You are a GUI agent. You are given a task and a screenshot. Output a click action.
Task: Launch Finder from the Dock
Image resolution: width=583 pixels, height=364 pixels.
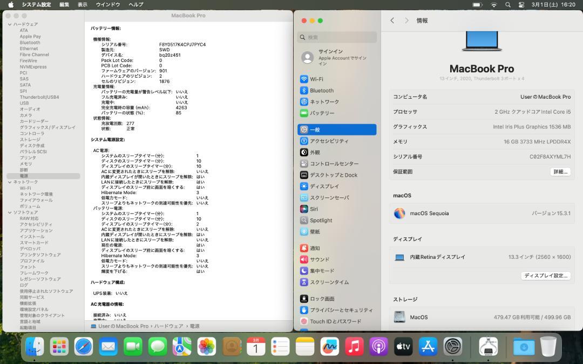pos(35,347)
